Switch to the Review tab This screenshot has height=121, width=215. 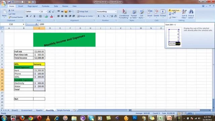[x=65, y=6]
